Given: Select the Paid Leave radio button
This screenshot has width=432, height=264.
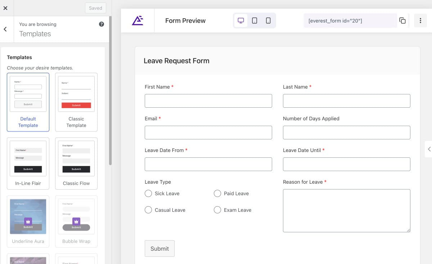Looking at the screenshot, I should coord(217,193).
